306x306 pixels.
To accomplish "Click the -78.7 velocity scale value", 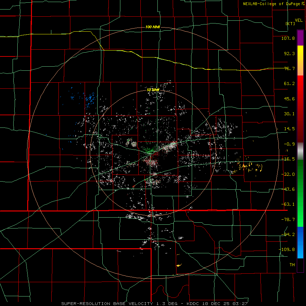I will [x=288, y=220].
